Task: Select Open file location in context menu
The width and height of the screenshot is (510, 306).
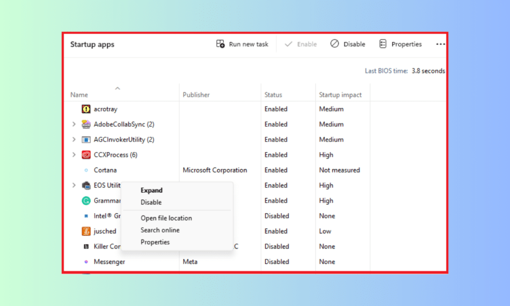Action: pos(166,218)
